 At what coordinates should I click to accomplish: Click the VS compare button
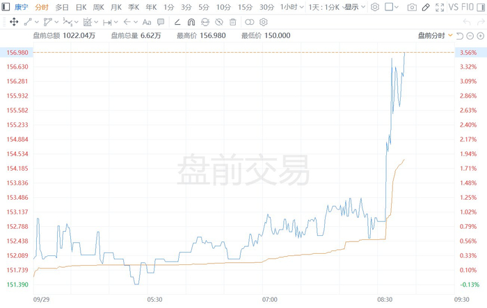tap(454, 7)
